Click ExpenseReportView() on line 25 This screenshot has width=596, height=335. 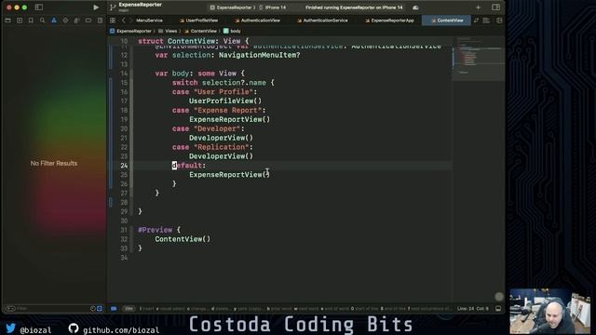pyautogui.click(x=229, y=175)
